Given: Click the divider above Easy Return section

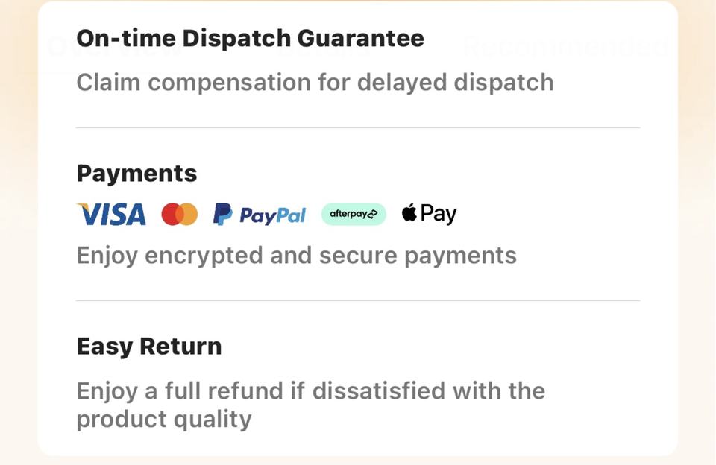Looking at the screenshot, I should [358, 301].
